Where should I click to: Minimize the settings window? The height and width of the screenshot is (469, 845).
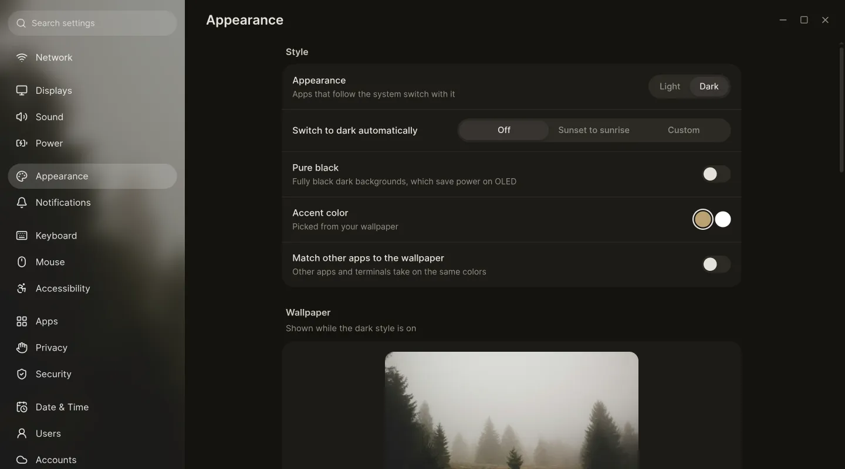783,20
